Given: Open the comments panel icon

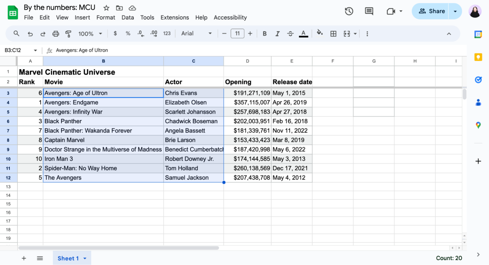Looking at the screenshot, I should coord(369,11).
